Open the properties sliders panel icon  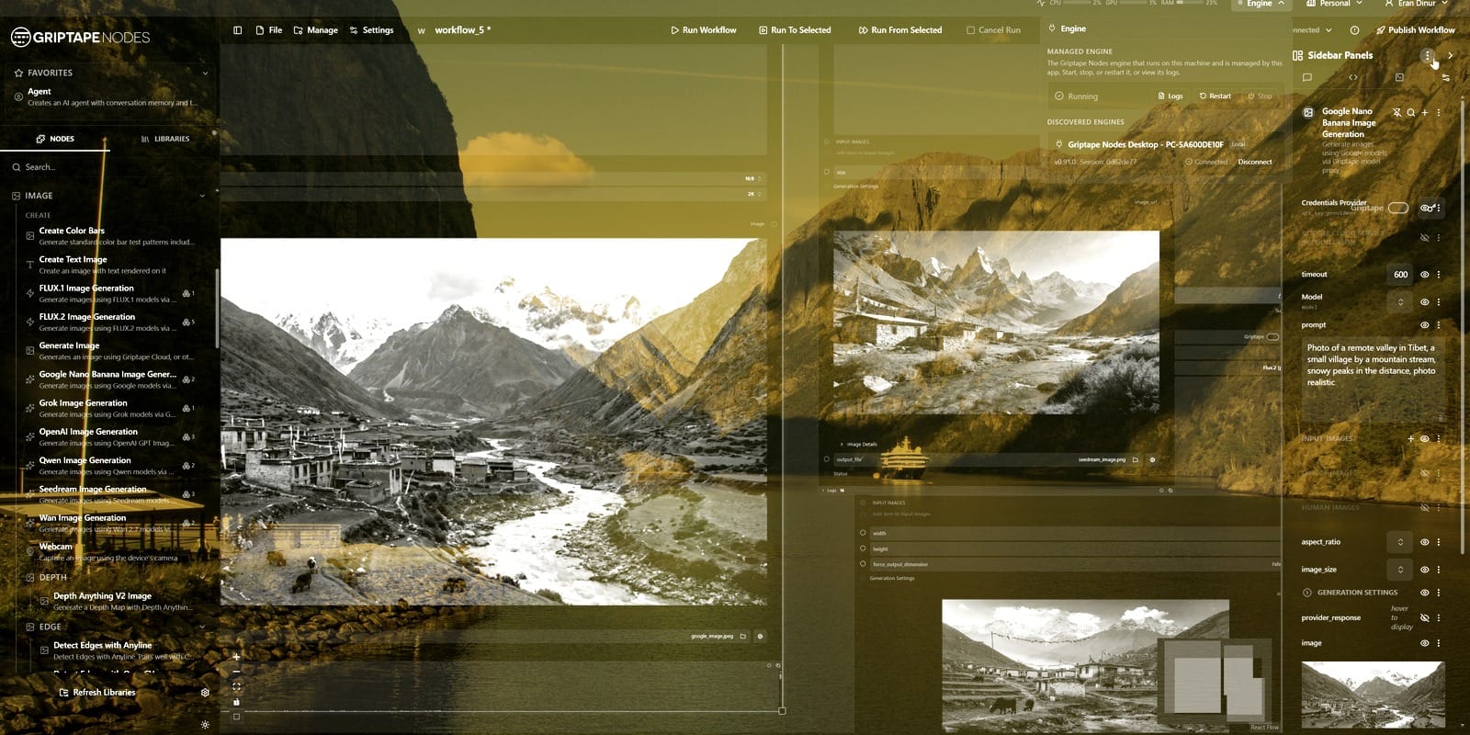click(x=1445, y=78)
